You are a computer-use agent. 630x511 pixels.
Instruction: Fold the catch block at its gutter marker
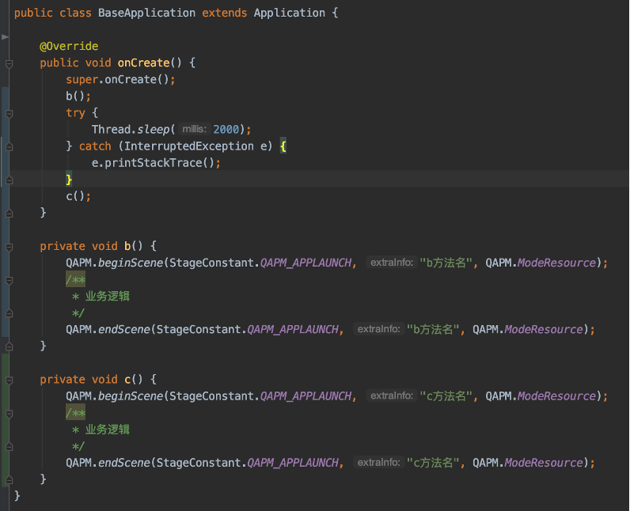9,147
